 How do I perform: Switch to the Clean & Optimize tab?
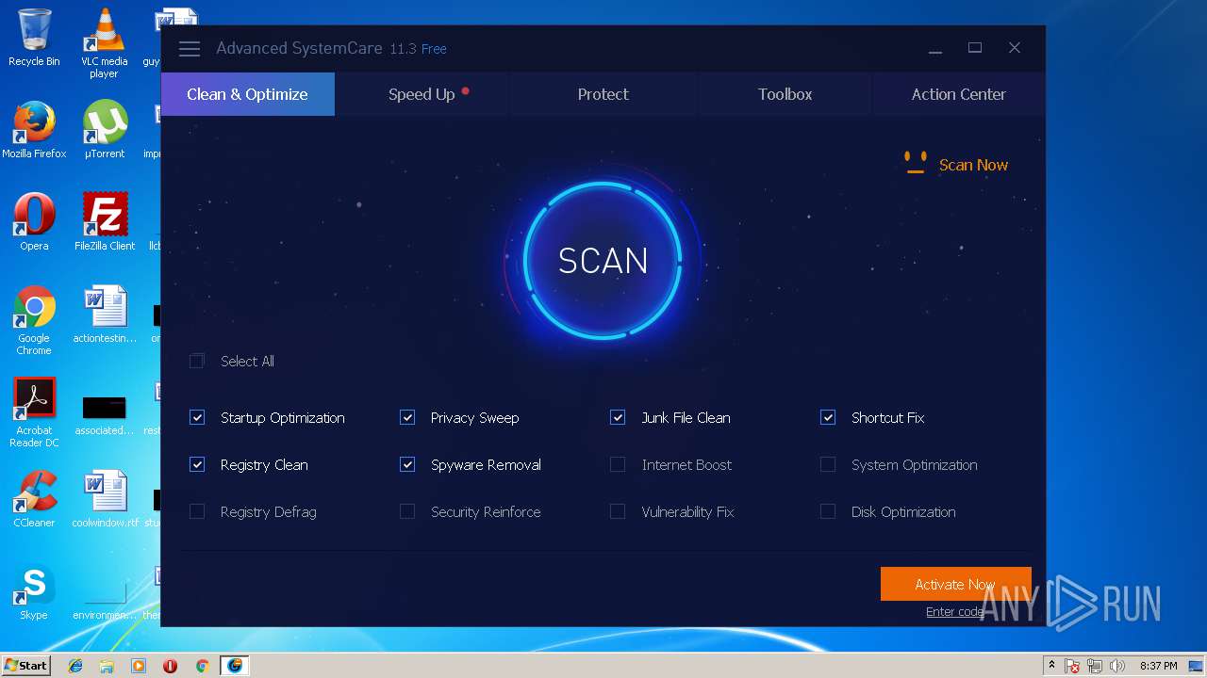(248, 94)
